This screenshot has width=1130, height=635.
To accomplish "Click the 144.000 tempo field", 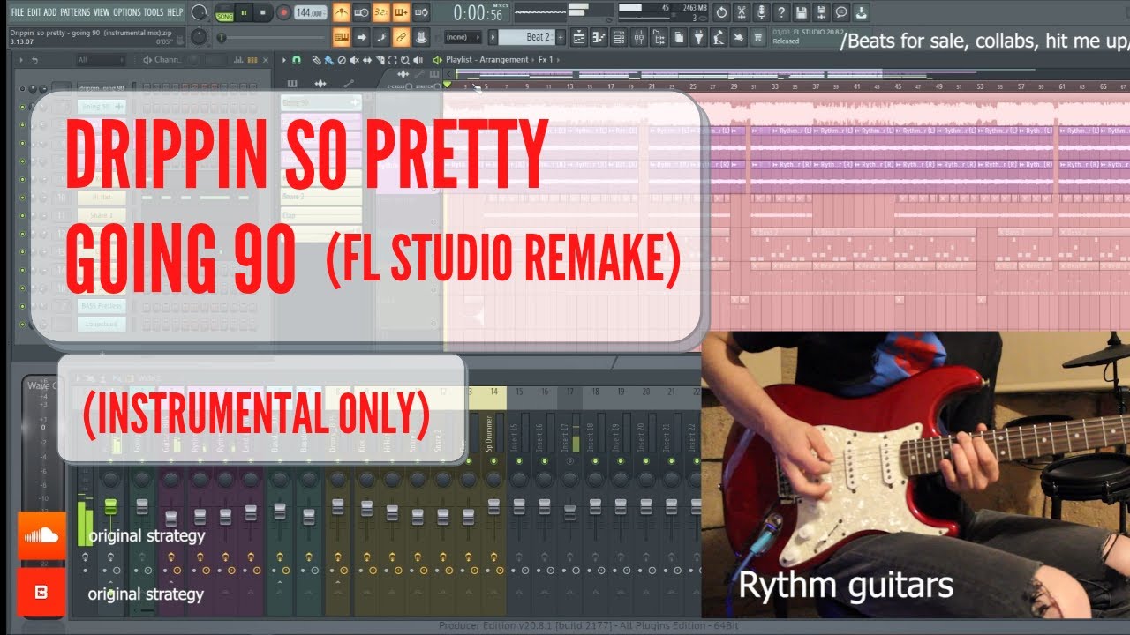I will [x=309, y=13].
